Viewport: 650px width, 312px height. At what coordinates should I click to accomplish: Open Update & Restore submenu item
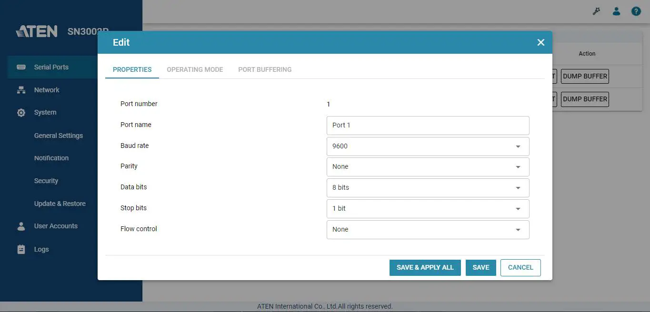click(x=60, y=204)
